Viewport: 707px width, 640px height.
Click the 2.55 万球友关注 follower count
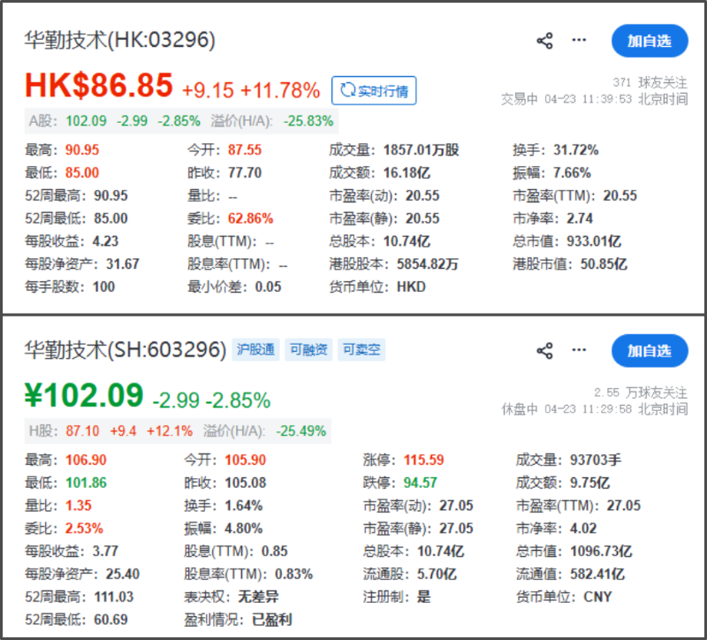click(x=641, y=392)
